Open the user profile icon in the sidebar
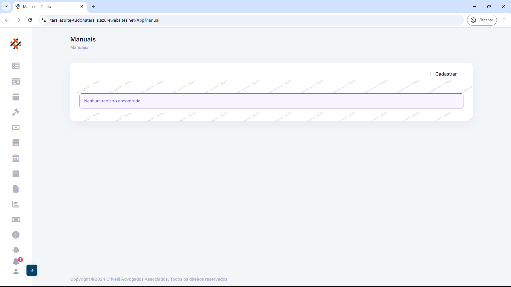Screen dimensions: 511x287 tap(16, 272)
